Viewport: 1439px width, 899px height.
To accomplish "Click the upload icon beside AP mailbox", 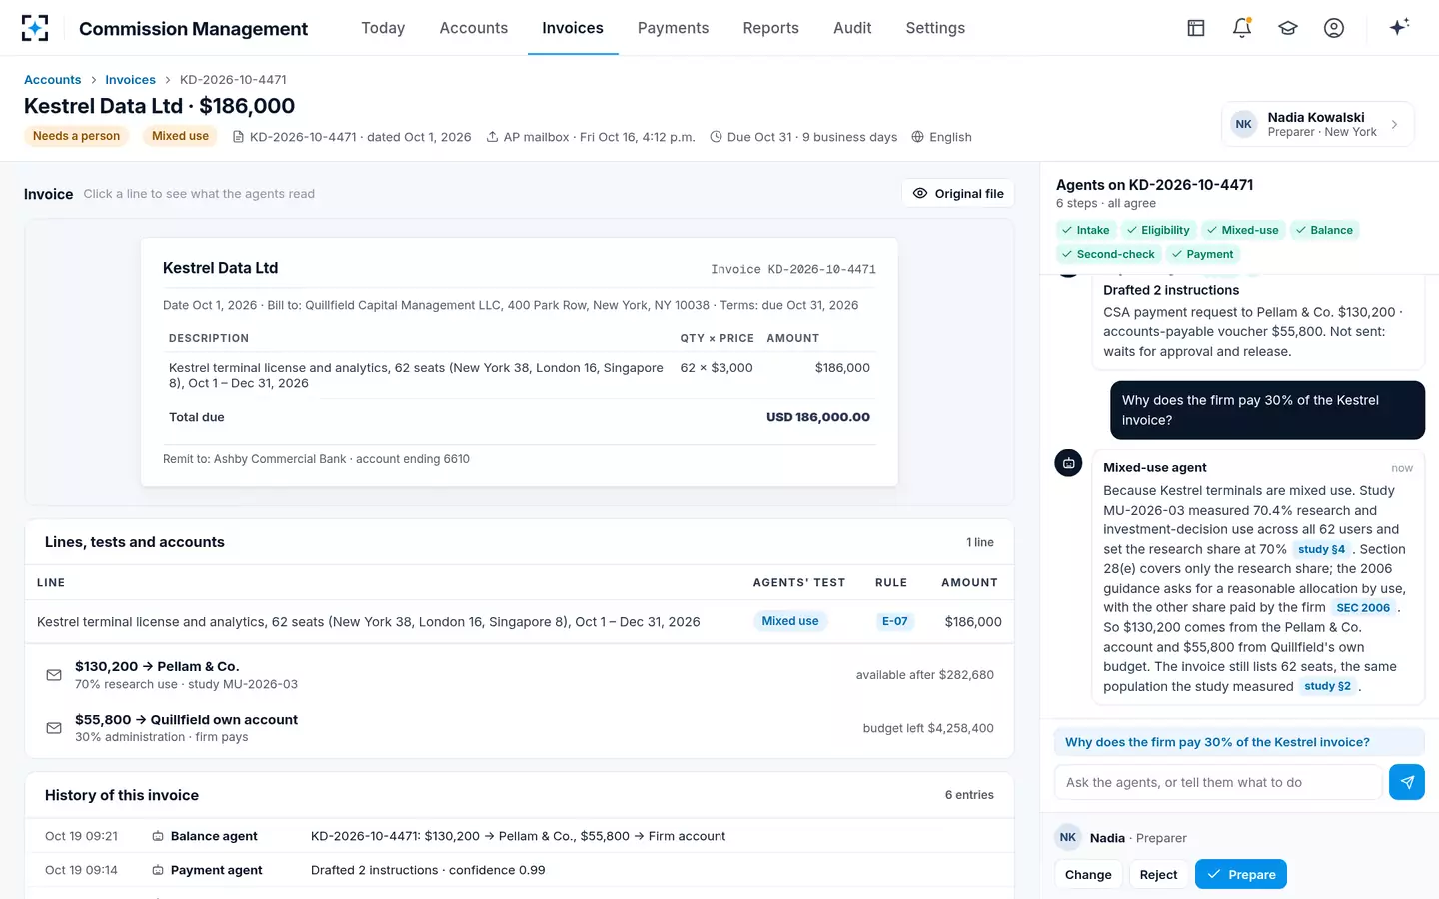I will tap(492, 137).
